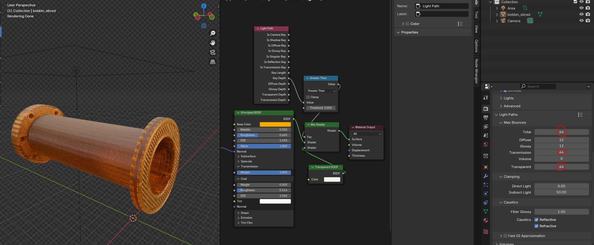The width and height of the screenshot is (594, 245).
Task: Toggle camera view in the viewport
Action: [213, 52]
